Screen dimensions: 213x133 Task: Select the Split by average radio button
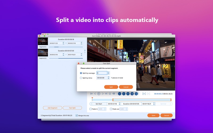81,73
